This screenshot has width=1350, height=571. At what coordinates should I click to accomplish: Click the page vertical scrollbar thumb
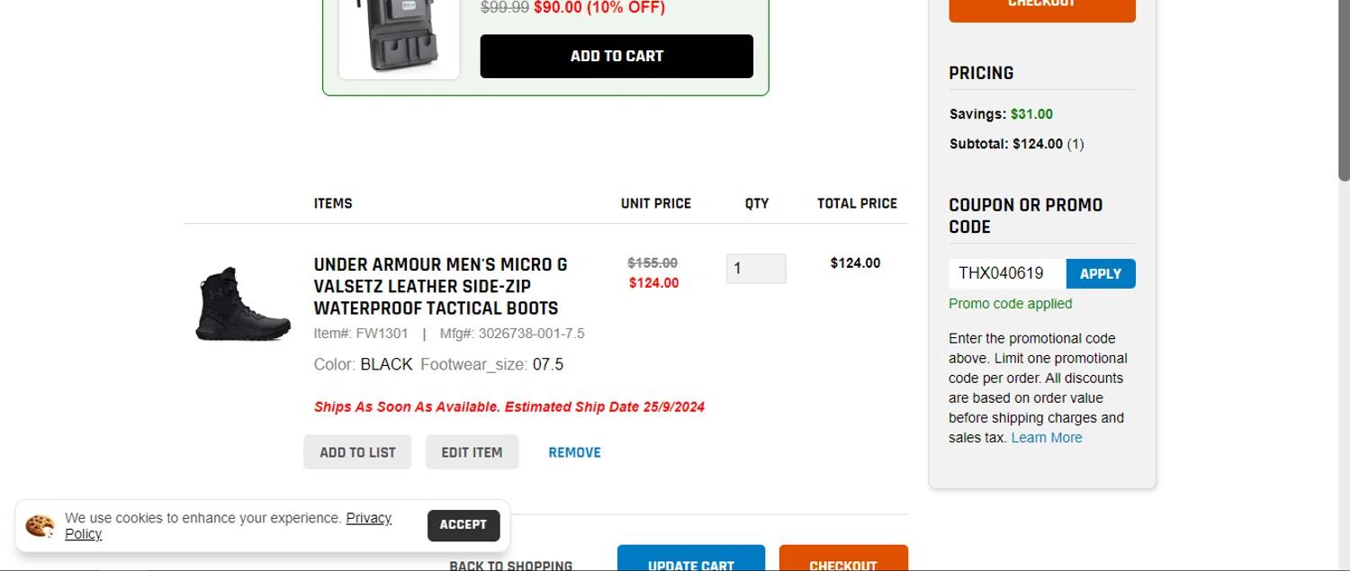[1344, 90]
